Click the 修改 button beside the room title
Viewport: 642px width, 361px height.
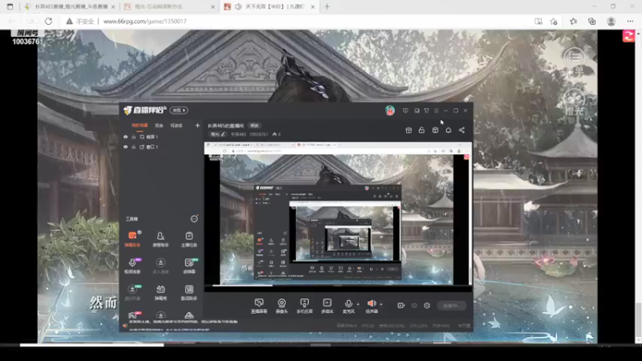click(x=254, y=126)
